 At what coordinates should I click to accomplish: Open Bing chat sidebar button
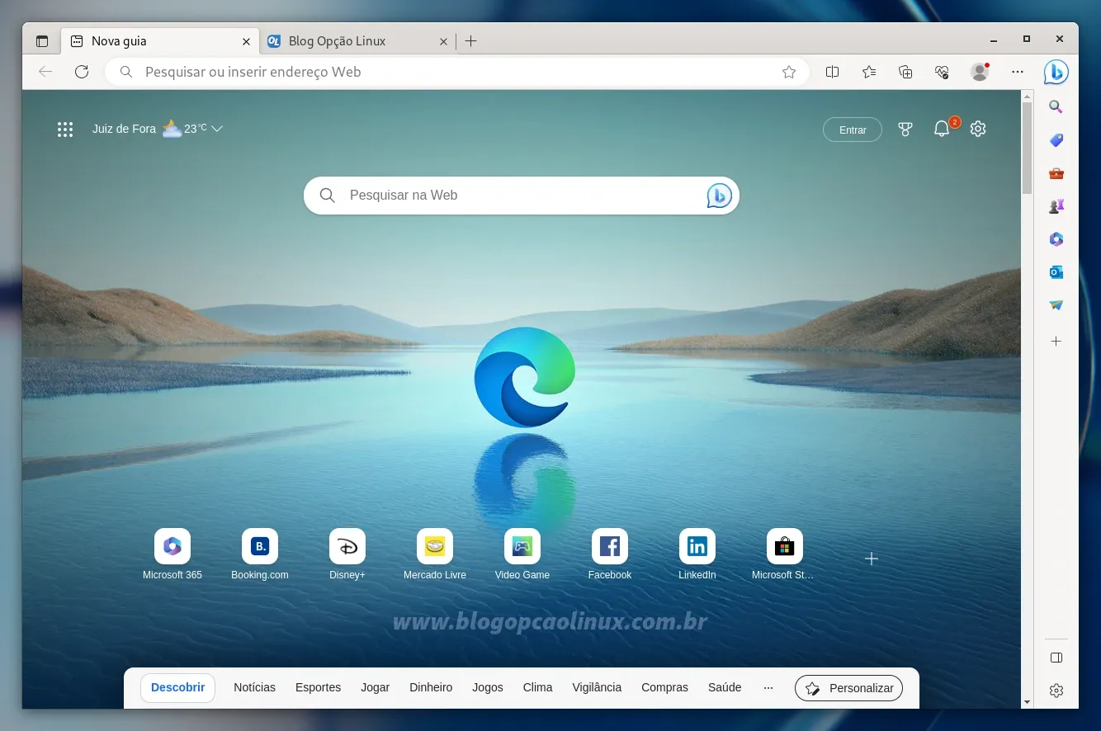coord(1056,72)
